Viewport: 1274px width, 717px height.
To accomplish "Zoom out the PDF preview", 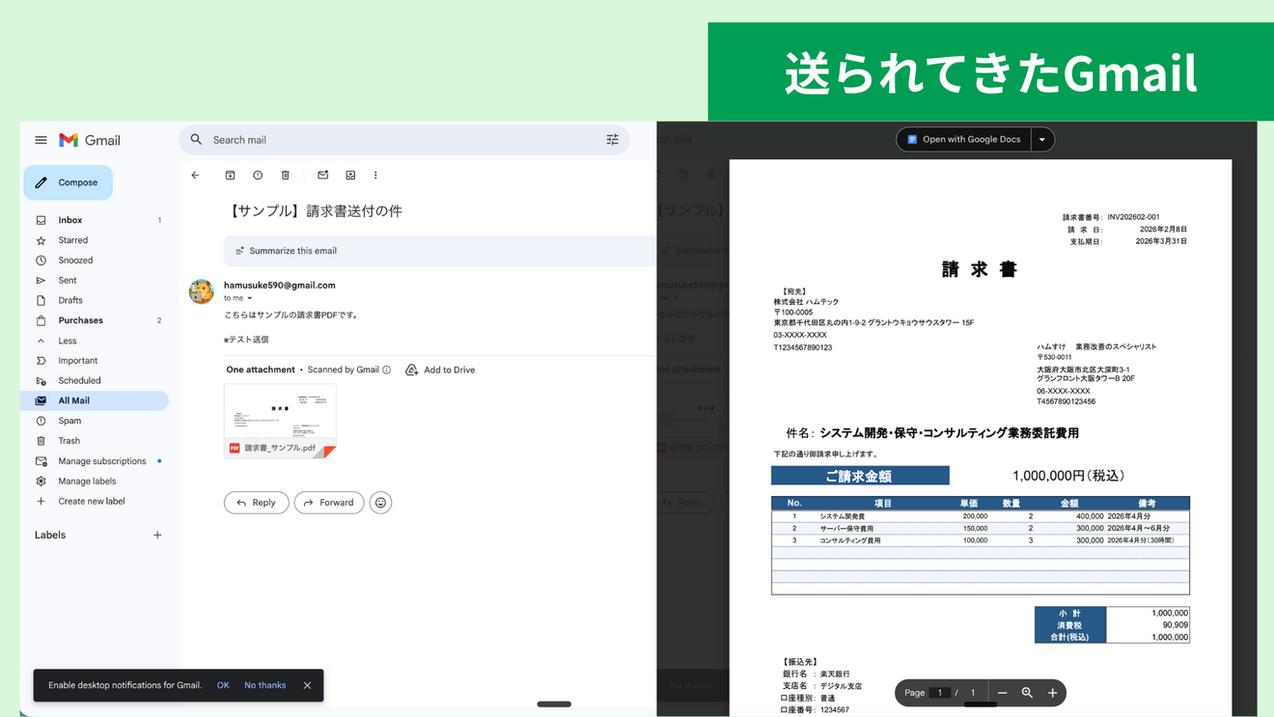I will click(x=1002, y=693).
